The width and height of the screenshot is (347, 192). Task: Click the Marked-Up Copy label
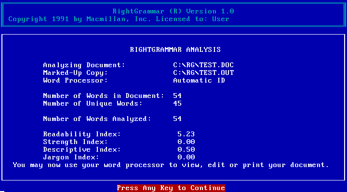pyautogui.click(x=75, y=73)
